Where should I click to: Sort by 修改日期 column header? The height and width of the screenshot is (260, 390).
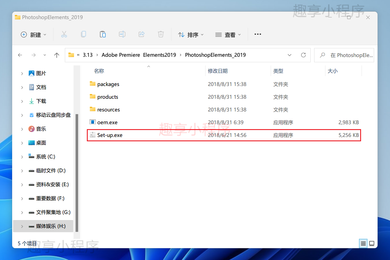point(218,71)
